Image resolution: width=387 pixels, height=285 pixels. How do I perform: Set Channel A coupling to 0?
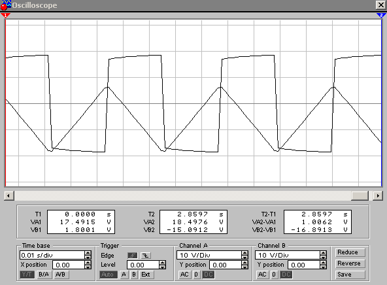tap(196, 275)
